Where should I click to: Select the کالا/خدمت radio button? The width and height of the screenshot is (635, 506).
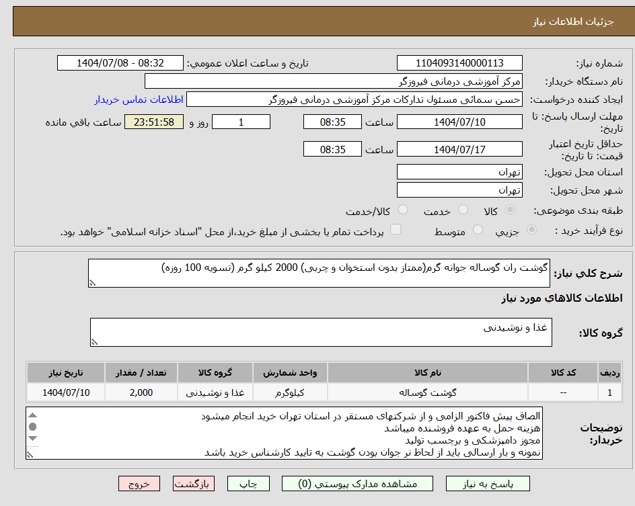(403, 209)
